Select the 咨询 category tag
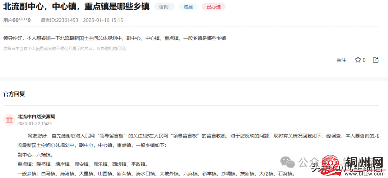 pyautogui.click(x=164, y=7)
